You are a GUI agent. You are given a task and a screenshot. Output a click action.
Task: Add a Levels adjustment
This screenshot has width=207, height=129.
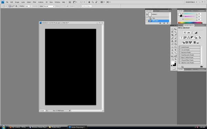pyautogui.click(x=188, y=33)
